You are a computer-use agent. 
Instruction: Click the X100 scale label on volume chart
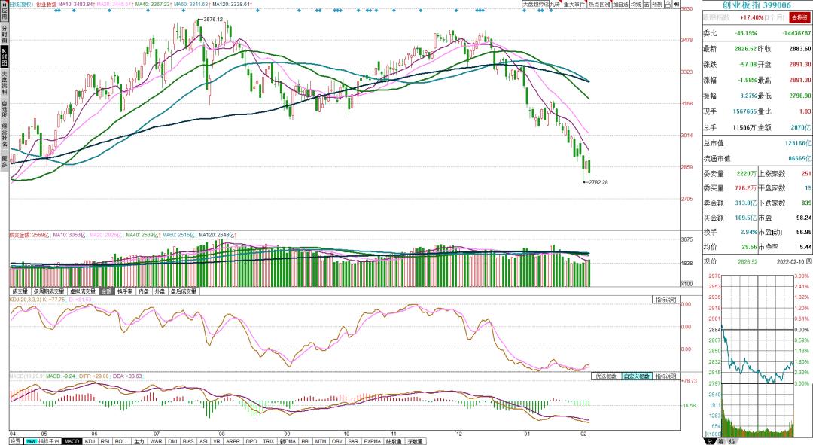point(687,284)
